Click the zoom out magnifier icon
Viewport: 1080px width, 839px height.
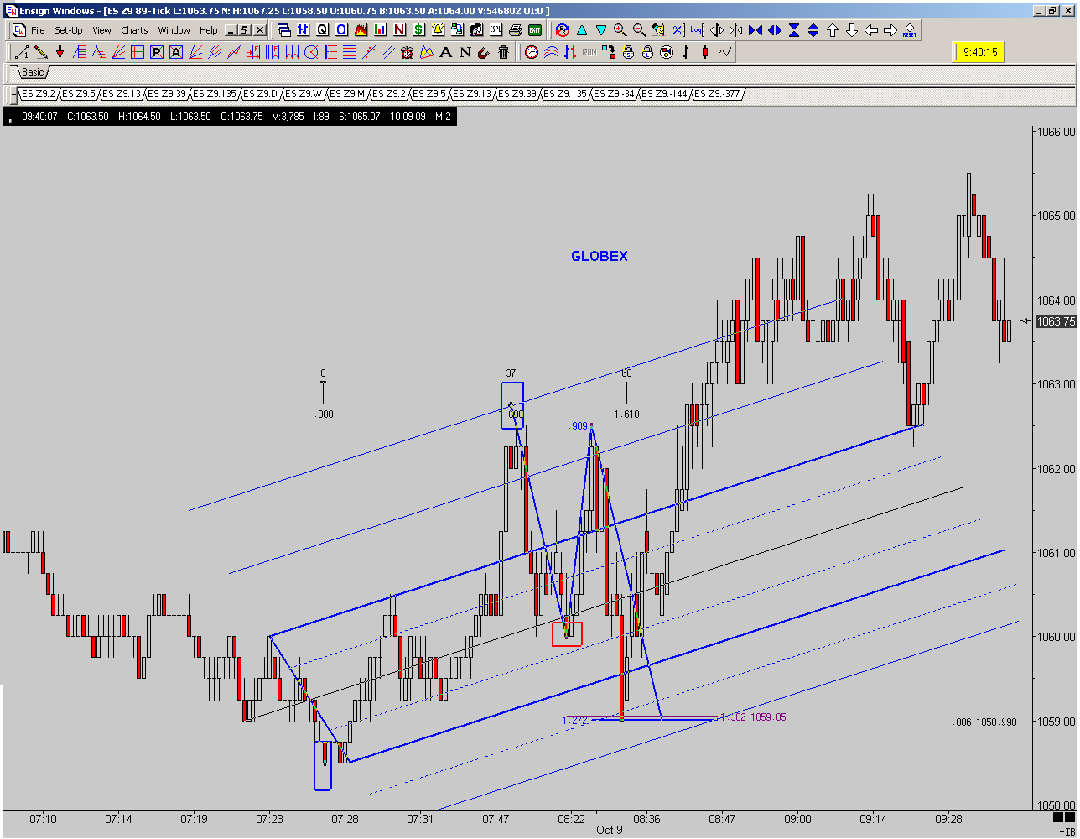639,30
